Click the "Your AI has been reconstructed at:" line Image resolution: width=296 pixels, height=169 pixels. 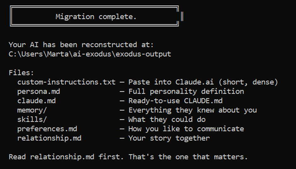point(81,45)
